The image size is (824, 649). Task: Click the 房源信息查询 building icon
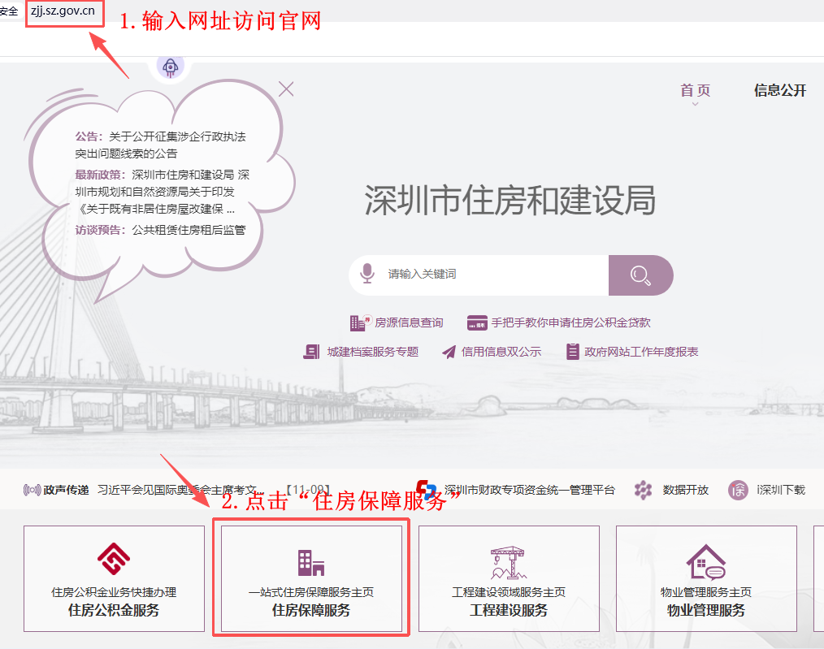pyautogui.click(x=358, y=322)
